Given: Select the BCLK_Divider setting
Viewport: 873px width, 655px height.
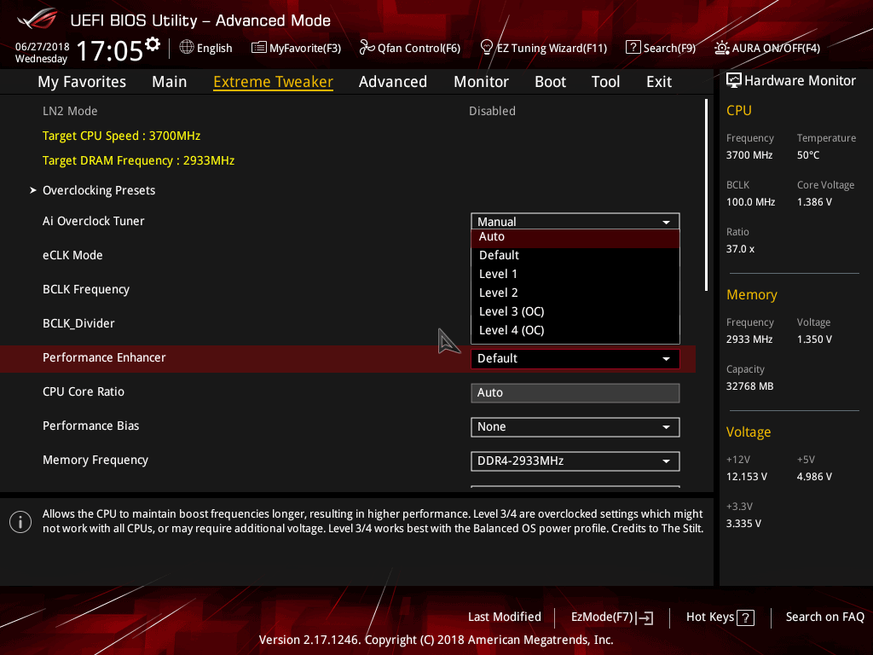Looking at the screenshot, I should pyautogui.click(x=78, y=323).
